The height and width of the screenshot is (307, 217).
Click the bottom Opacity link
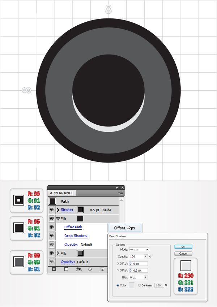pyautogui.click(x=68, y=262)
